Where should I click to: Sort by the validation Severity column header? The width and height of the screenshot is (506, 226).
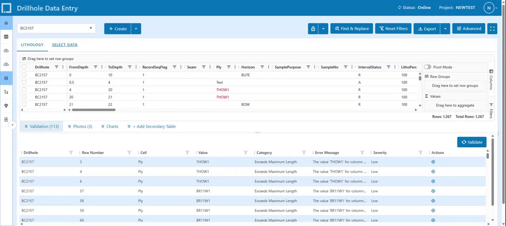[380, 153]
